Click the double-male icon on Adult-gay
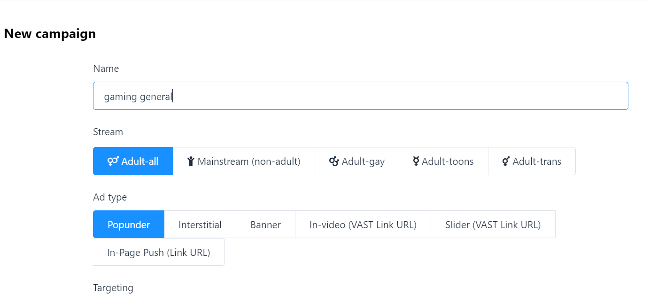The width and height of the screenshot is (650, 301). [334, 162]
